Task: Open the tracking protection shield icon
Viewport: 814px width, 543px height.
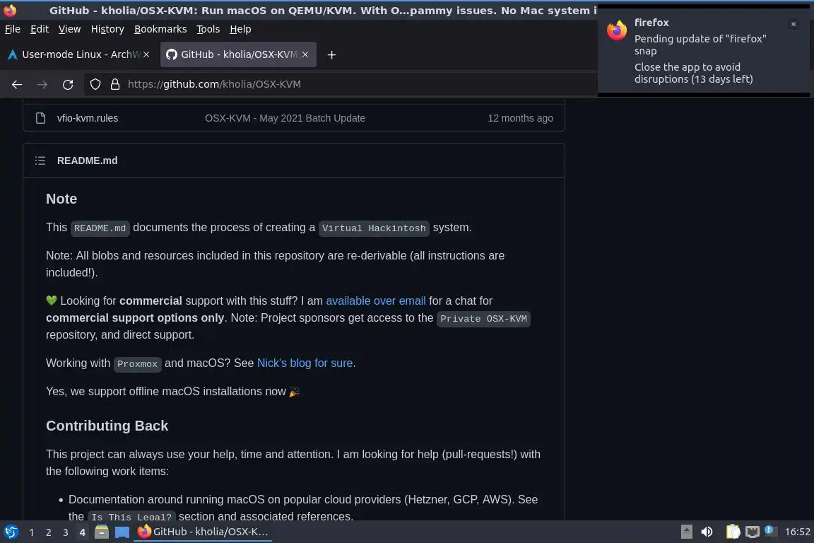Action: click(95, 84)
